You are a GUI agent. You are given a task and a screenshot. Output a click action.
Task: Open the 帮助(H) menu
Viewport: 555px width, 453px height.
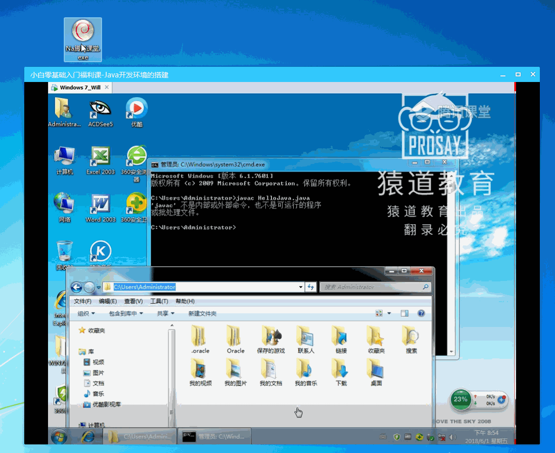(185, 301)
